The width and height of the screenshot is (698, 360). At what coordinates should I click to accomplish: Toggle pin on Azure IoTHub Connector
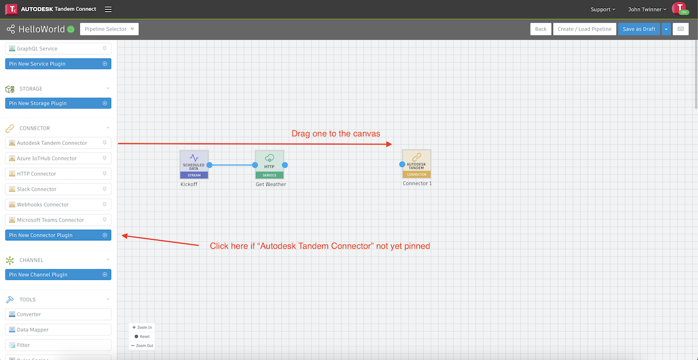pyautogui.click(x=105, y=158)
